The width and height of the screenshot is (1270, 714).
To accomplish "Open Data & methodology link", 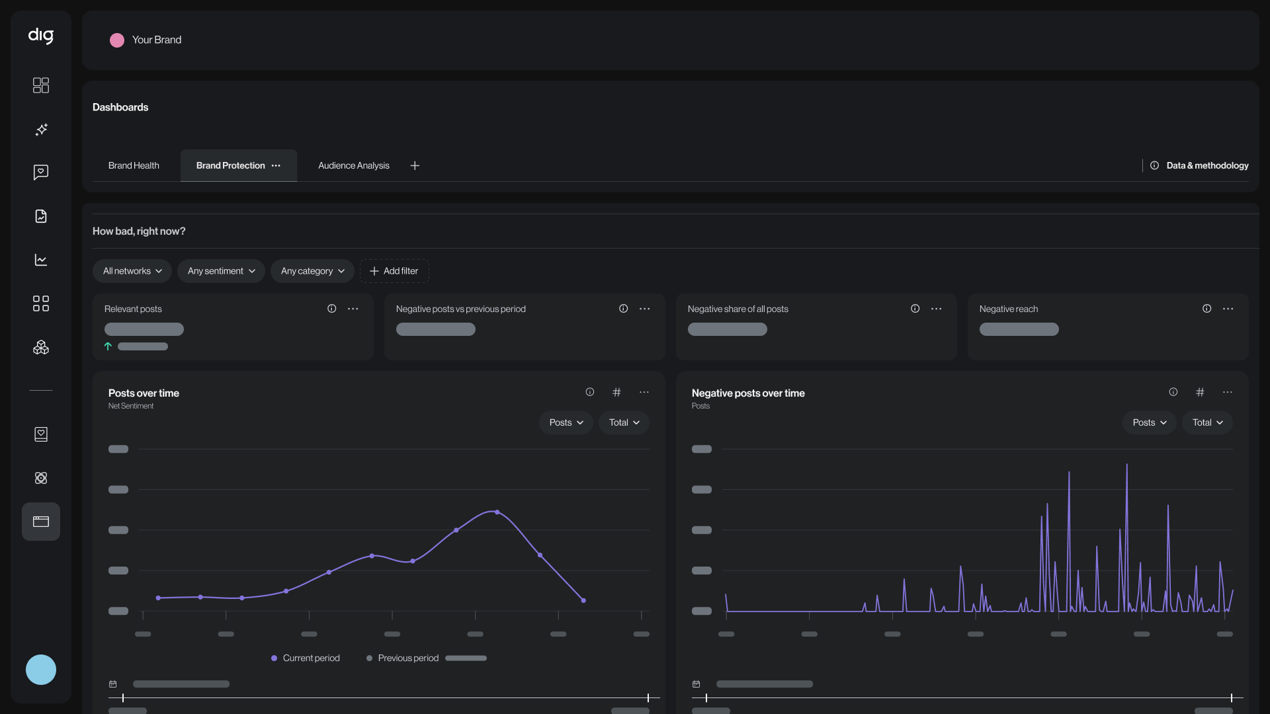I will pyautogui.click(x=1207, y=166).
